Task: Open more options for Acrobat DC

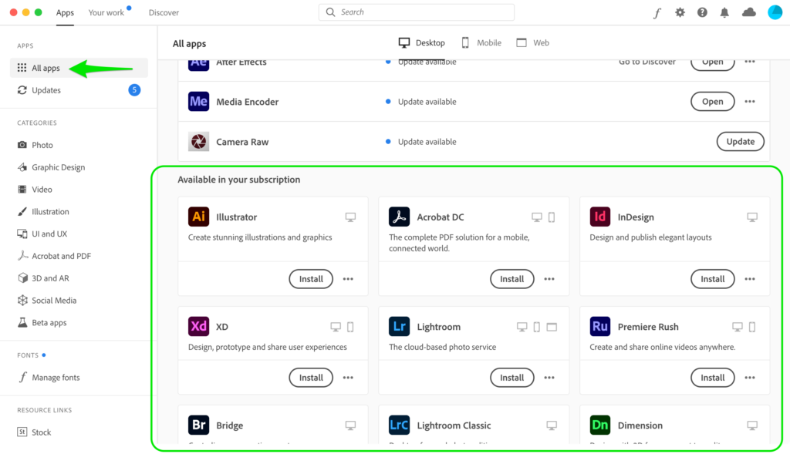Action: tap(549, 279)
